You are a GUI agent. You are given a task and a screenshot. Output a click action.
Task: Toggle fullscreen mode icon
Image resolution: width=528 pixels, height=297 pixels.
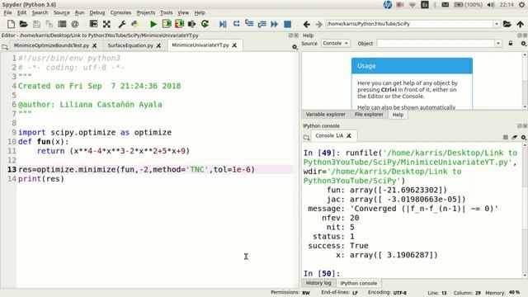click(x=106, y=24)
